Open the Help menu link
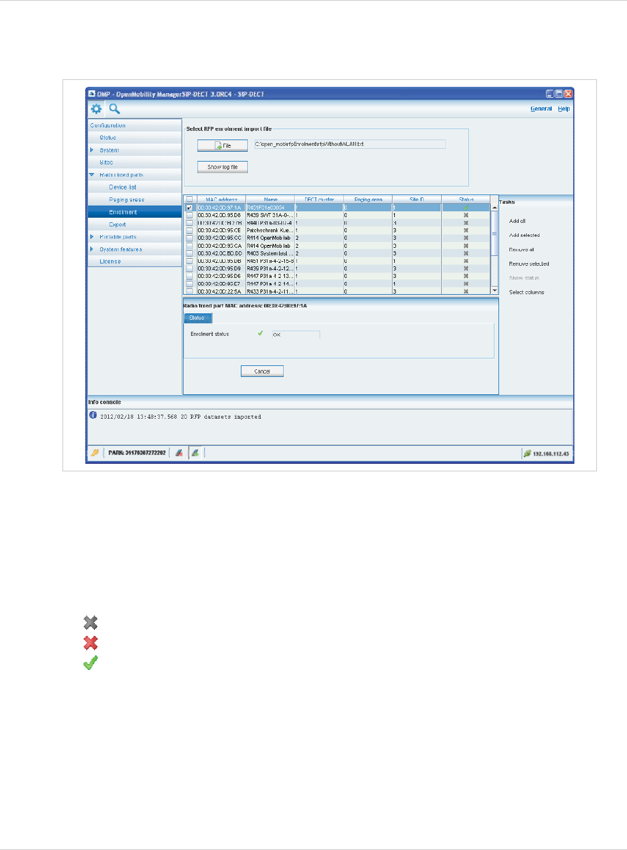This screenshot has height=850, width=627. coord(564,109)
